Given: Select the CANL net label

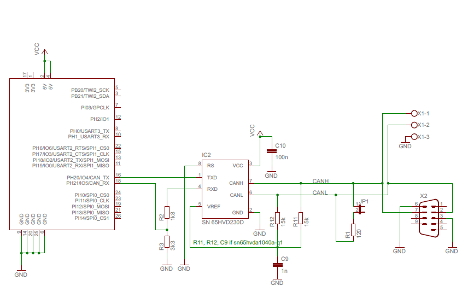Looking at the screenshot, I should pyautogui.click(x=320, y=192).
